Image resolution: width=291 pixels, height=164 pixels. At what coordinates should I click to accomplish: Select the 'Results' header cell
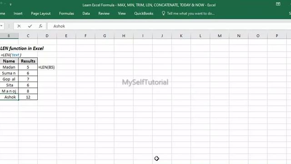(x=28, y=61)
